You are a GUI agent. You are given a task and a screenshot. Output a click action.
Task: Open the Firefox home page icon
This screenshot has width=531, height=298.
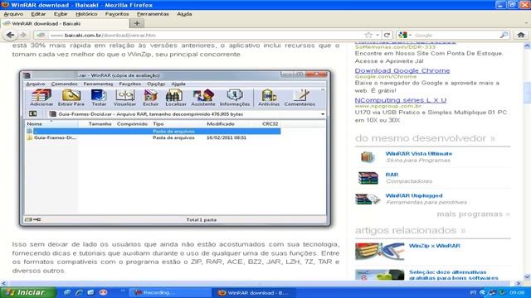(521, 35)
